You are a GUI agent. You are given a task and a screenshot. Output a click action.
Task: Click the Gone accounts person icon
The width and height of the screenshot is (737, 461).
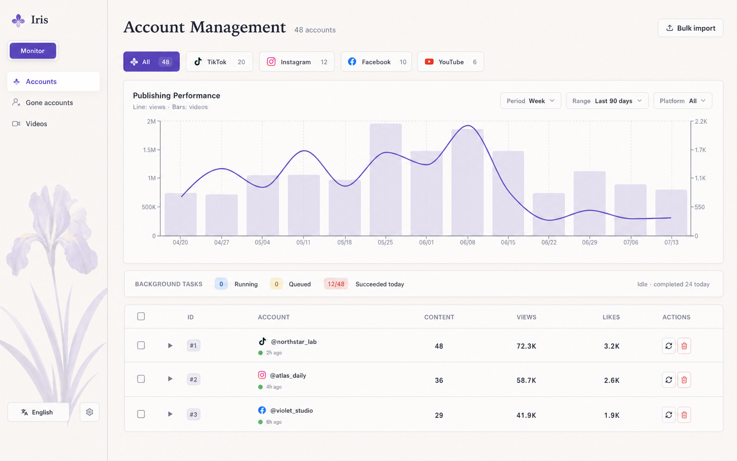[16, 102]
